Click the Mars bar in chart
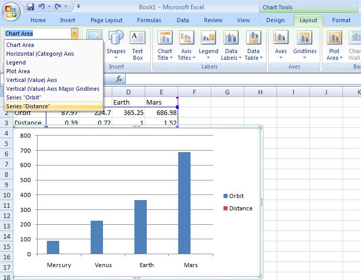The image size is (361, 280). 185,203
